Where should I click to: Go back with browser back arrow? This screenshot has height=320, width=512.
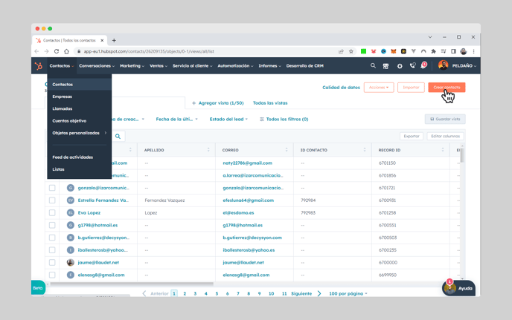(36, 51)
